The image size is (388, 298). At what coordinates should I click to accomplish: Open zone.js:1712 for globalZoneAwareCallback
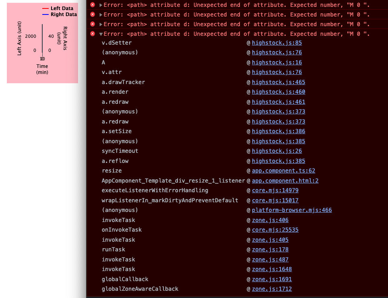coord(272,289)
